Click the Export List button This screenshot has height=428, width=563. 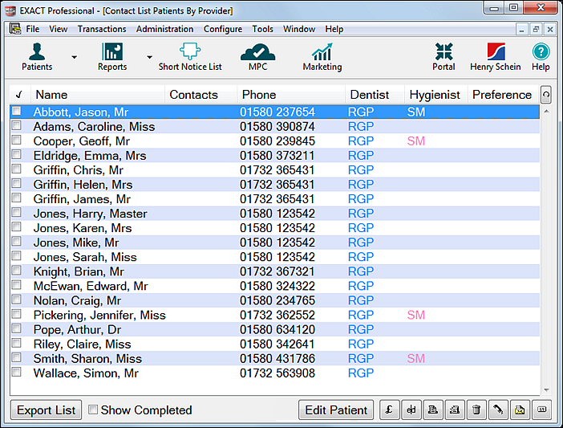(x=46, y=410)
